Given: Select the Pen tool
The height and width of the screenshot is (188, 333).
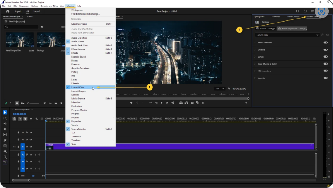Looking at the screenshot, I should 5,140.
